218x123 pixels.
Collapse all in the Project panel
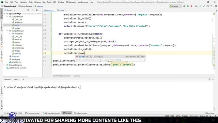[x=32, y=10]
